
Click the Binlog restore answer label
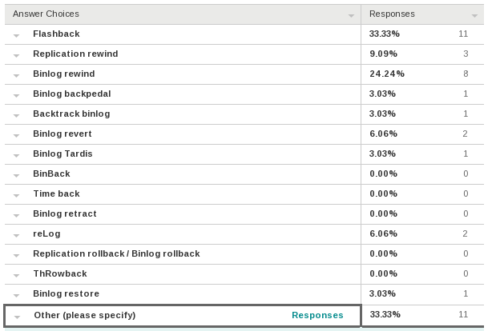point(66,293)
